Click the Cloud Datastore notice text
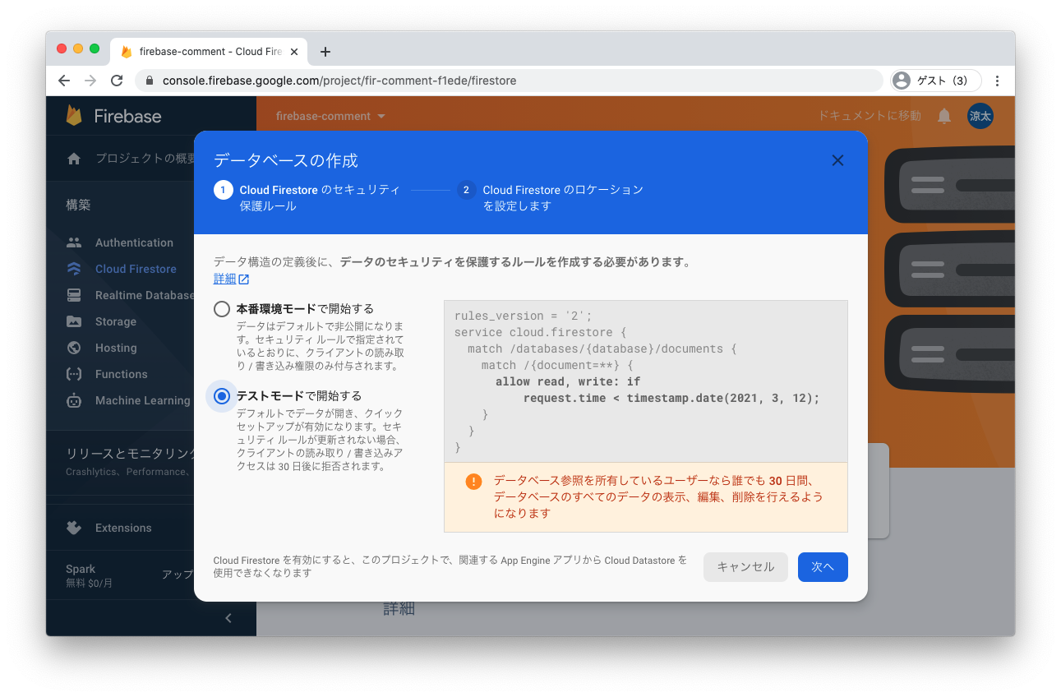This screenshot has width=1061, height=697. (450, 566)
